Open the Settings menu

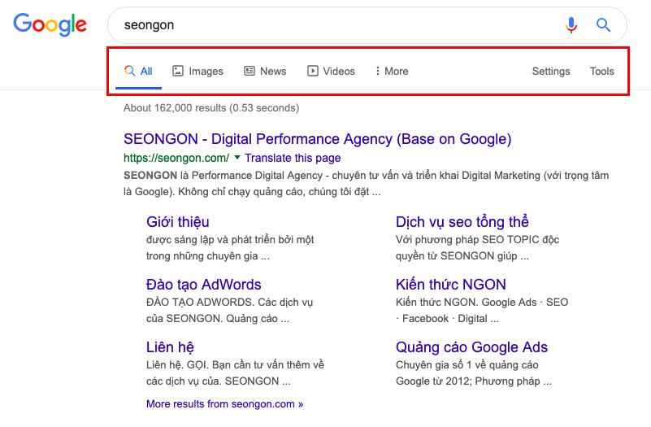point(551,71)
